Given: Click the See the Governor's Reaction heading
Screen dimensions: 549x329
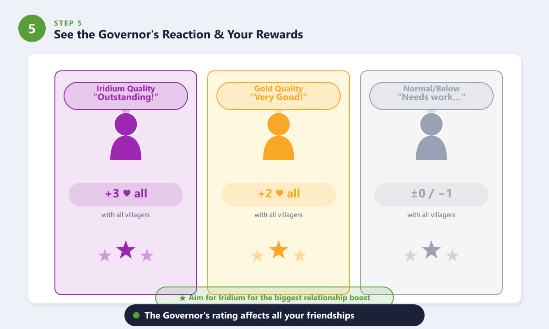Looking at the screenshot, I should tap(178, 34).
